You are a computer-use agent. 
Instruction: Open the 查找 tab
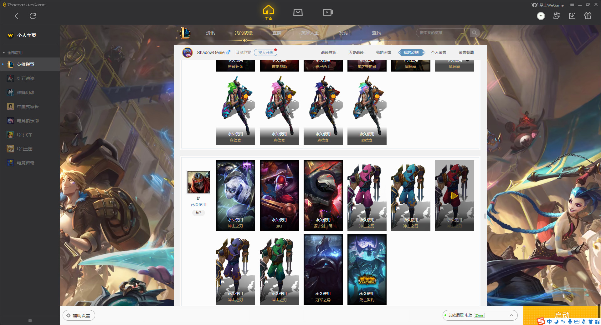(x=376, y=33)
